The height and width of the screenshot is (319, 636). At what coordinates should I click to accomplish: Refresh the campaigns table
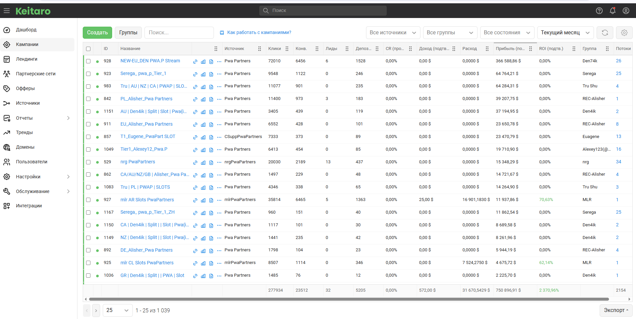point(605,33)
